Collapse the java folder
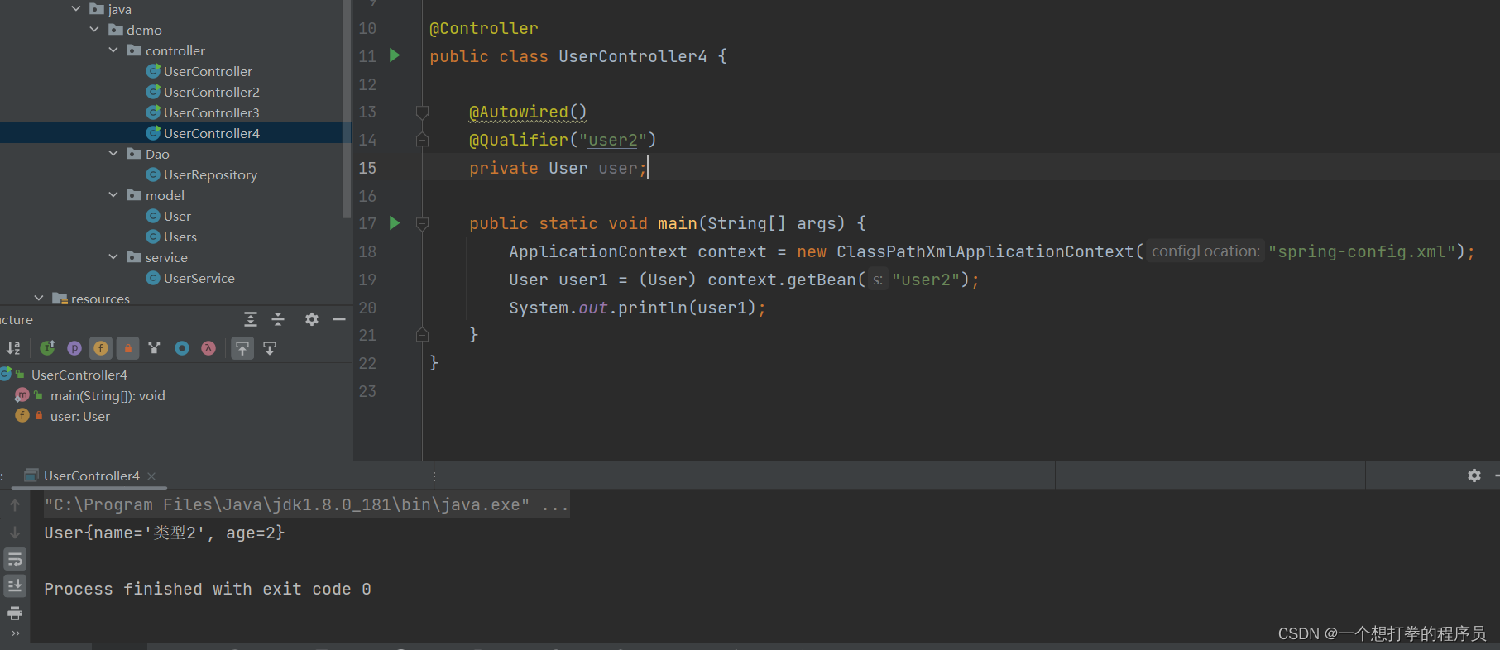Image resolution: width=1500 pixels, height=650 pixels. pos(76,9)
